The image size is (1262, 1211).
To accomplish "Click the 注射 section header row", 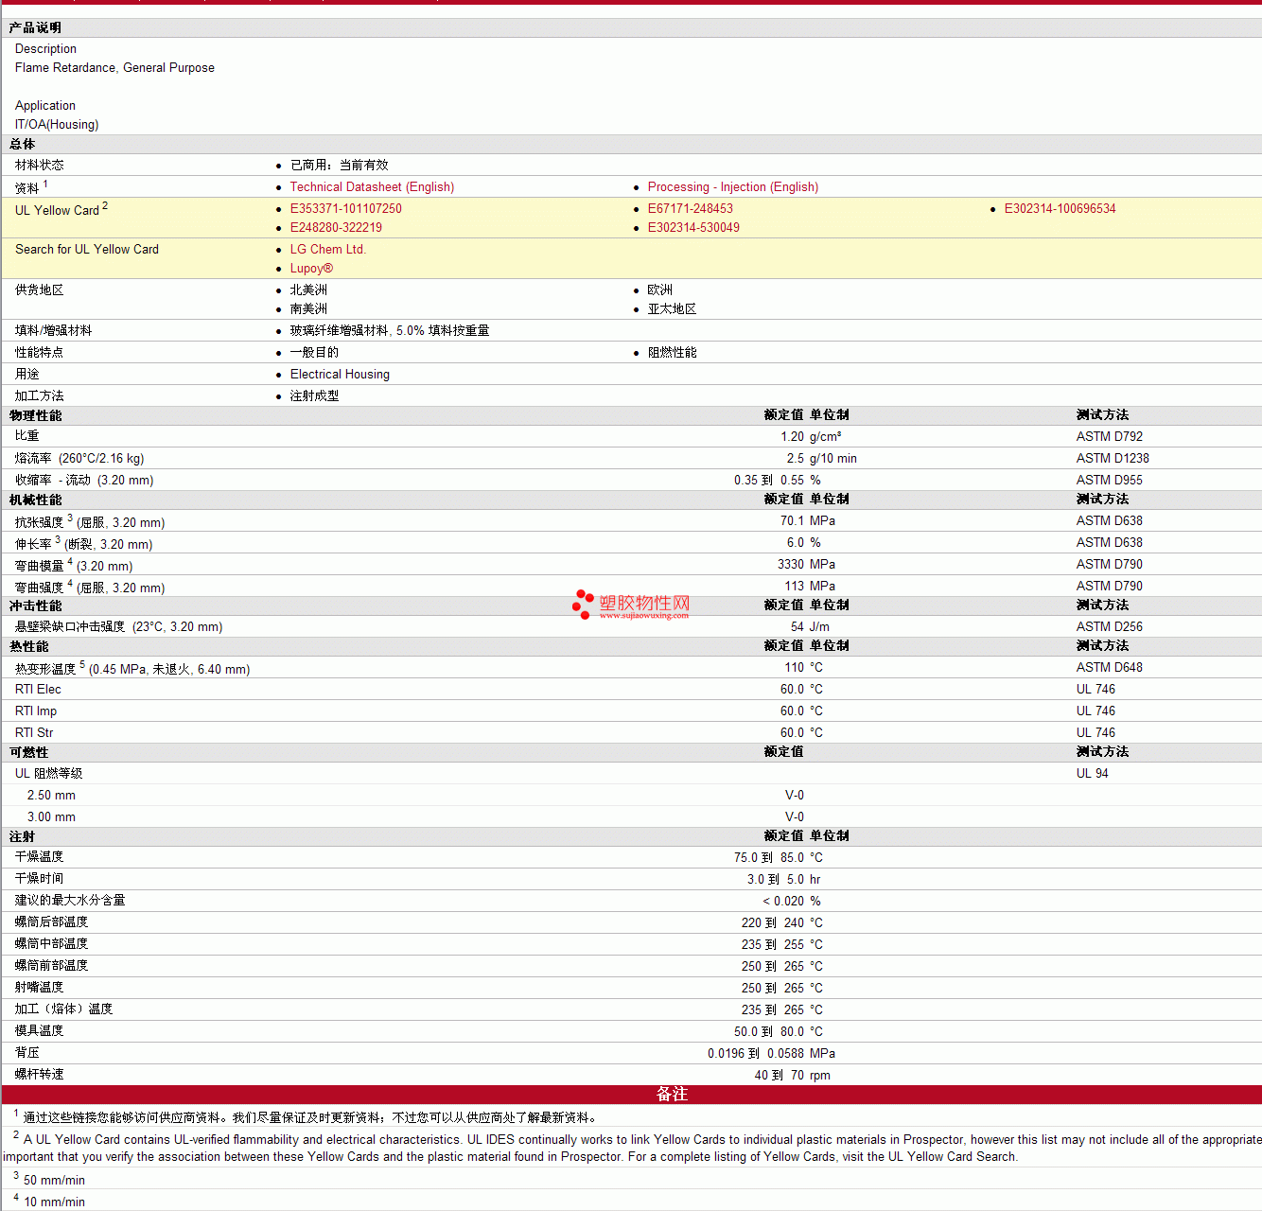I will [x=23, y=837].
